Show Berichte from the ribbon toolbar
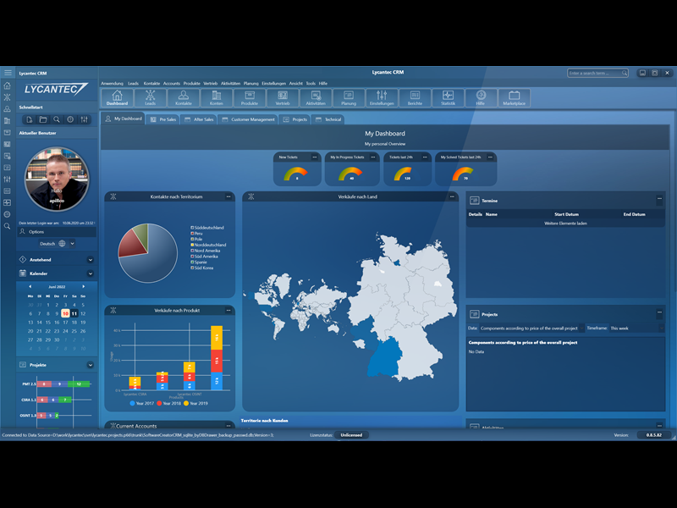 pyautogui.click(x=415, y=98)
